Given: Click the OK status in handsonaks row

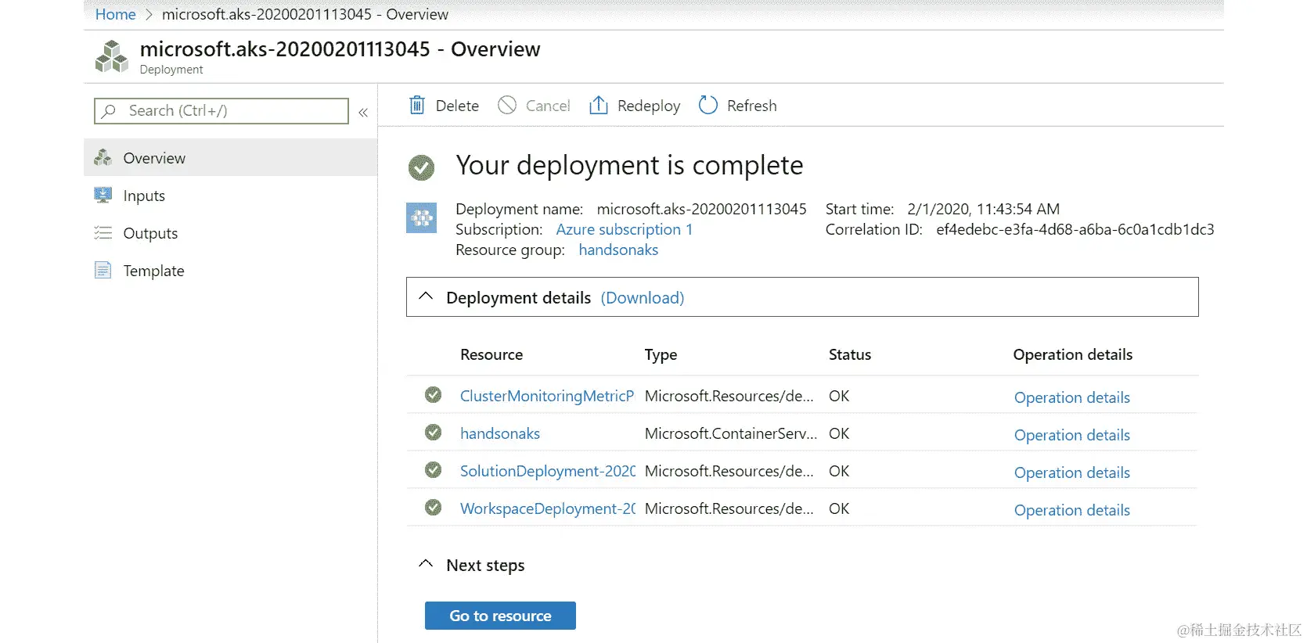Looking at the screenshot, I should click(x=839, y=433).
